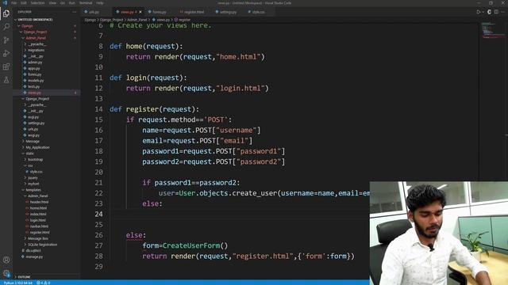Image resolution: width=508 pixels, height=285 pixels.
Task: Select views.py in the file tree
Action: [x=34, y=93]
